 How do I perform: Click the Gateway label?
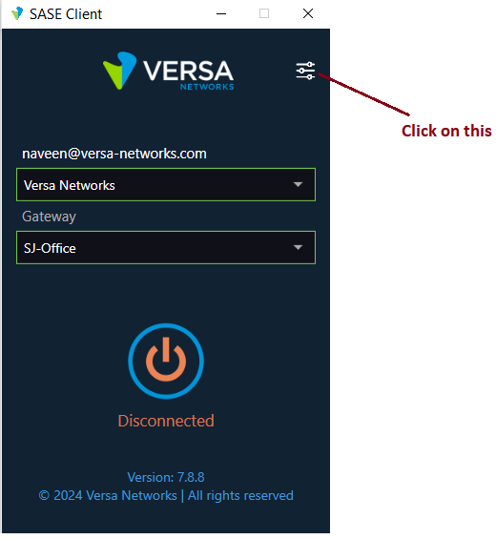pos(49,217)
